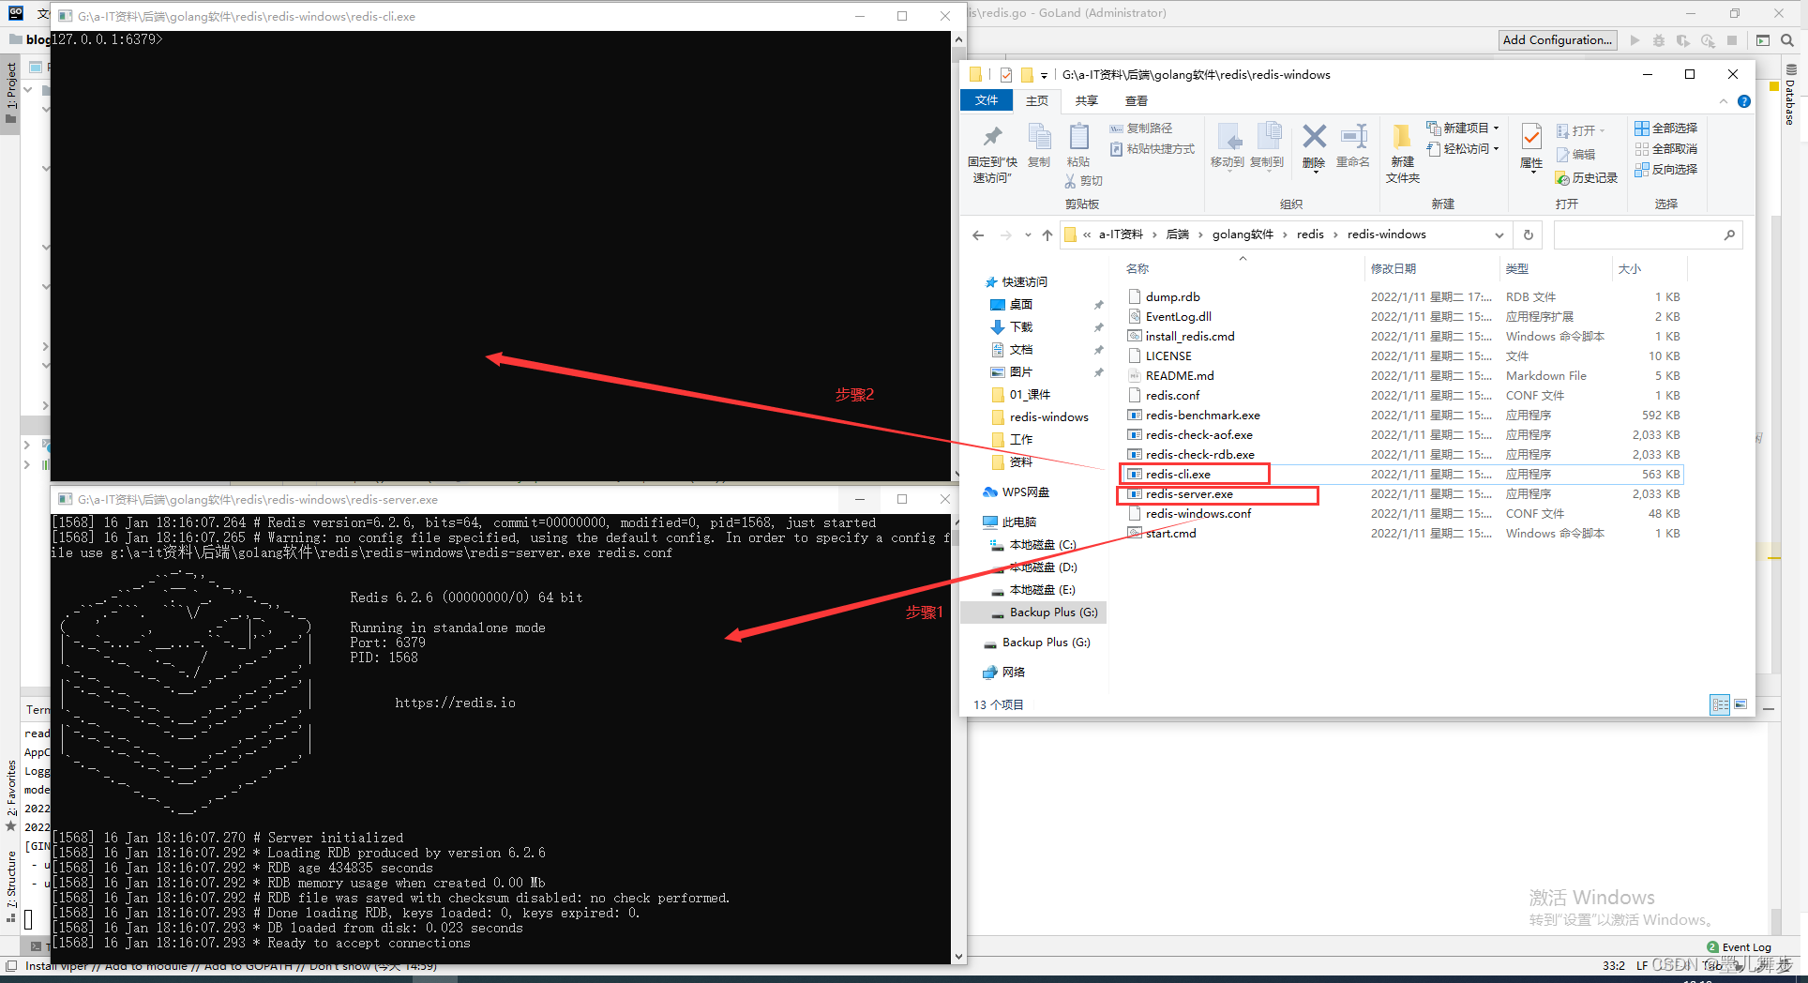Click the golang软件 breadcrumb segment

point(1243,234)
